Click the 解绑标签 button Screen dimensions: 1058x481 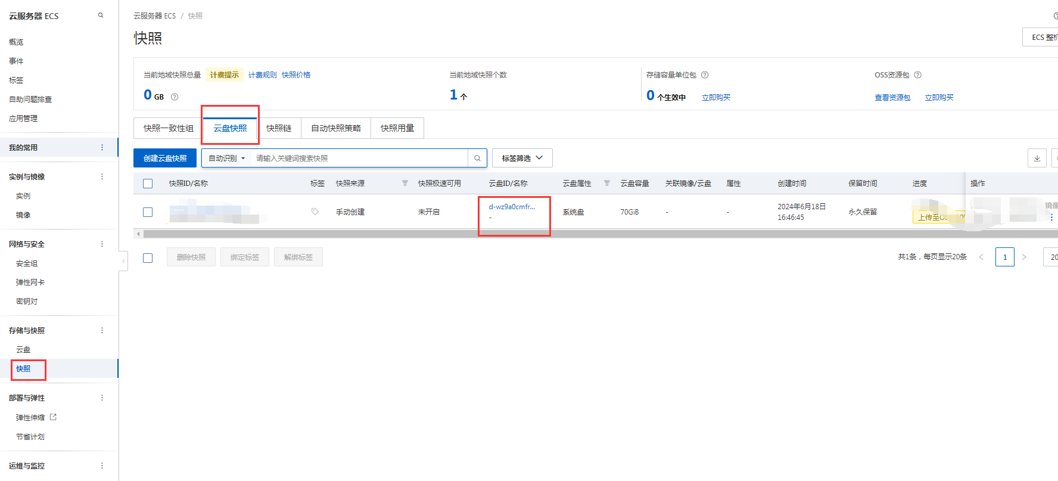[x=298, y=257]
